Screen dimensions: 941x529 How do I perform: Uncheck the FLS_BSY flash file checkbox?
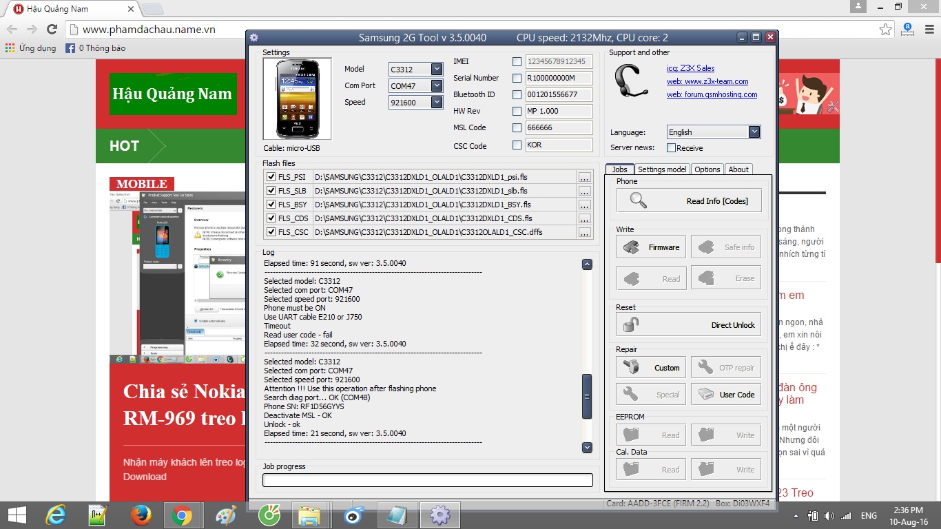click(271, 205)
